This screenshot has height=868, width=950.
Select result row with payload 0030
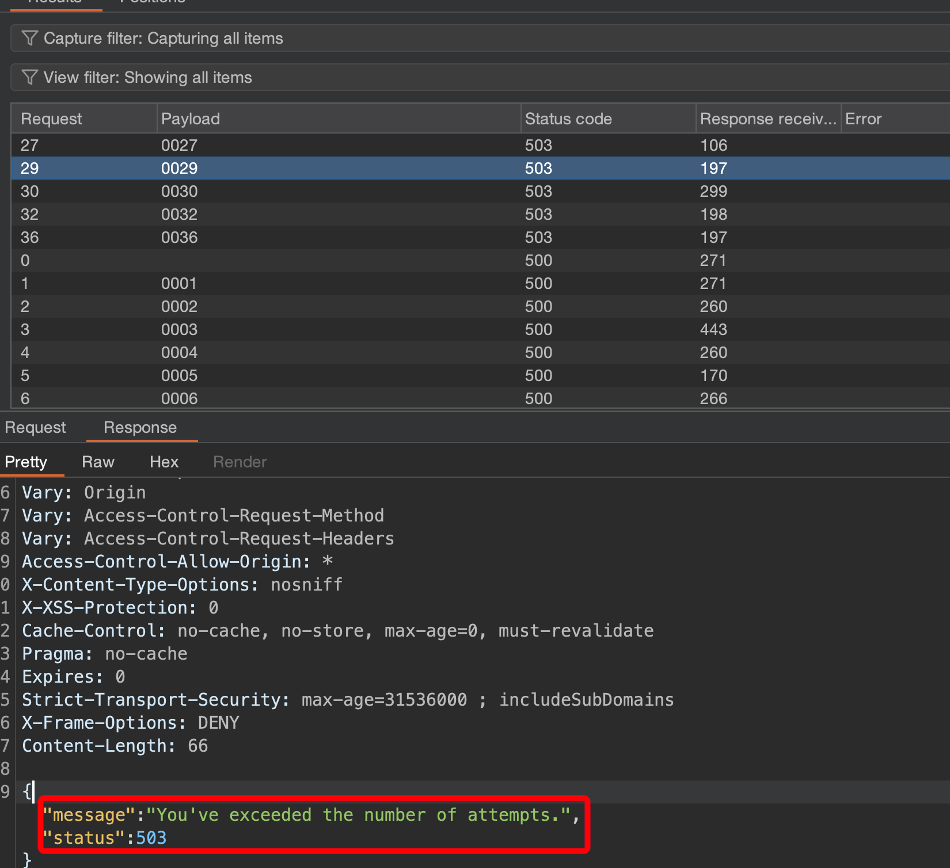coord(179,192)
